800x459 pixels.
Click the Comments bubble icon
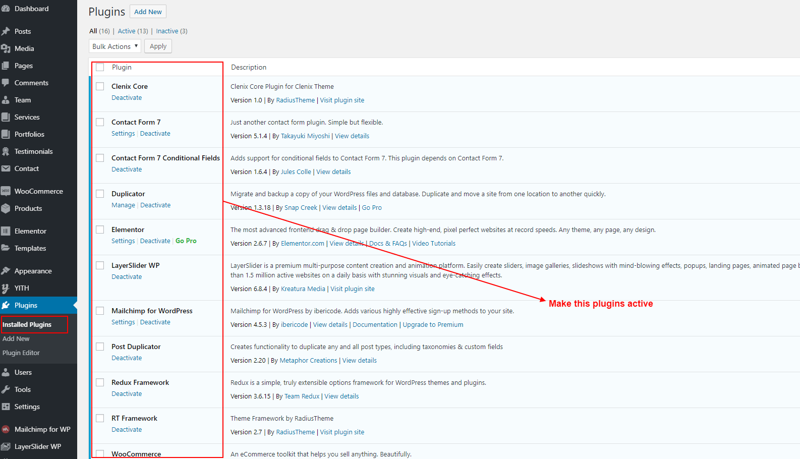[x=6, y=83]
